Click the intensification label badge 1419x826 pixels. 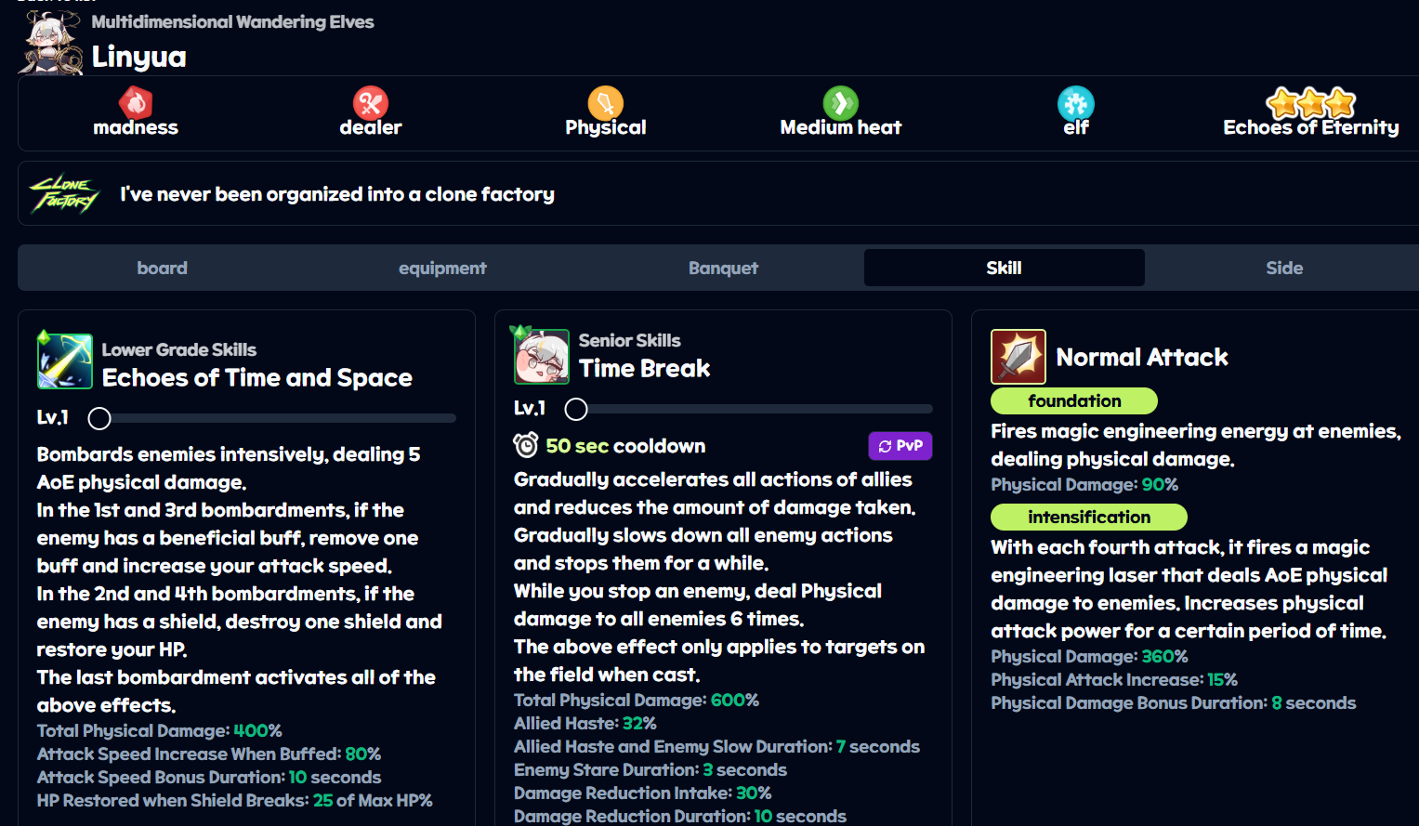[1089, 517]
